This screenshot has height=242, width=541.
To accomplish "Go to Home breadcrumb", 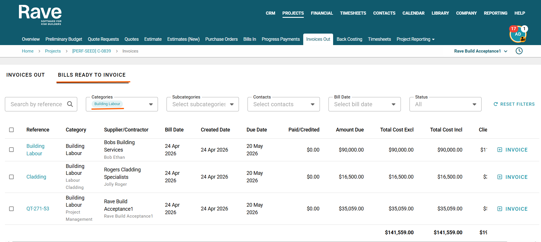I will tap(28, 51).
